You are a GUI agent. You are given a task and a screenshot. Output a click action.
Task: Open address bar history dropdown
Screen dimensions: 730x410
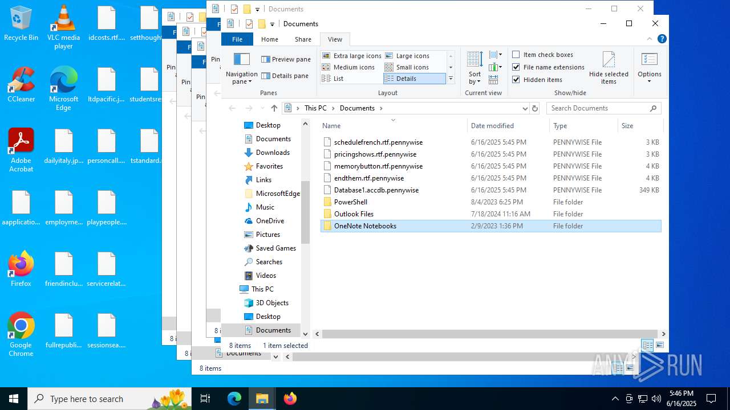click(525, 108)
